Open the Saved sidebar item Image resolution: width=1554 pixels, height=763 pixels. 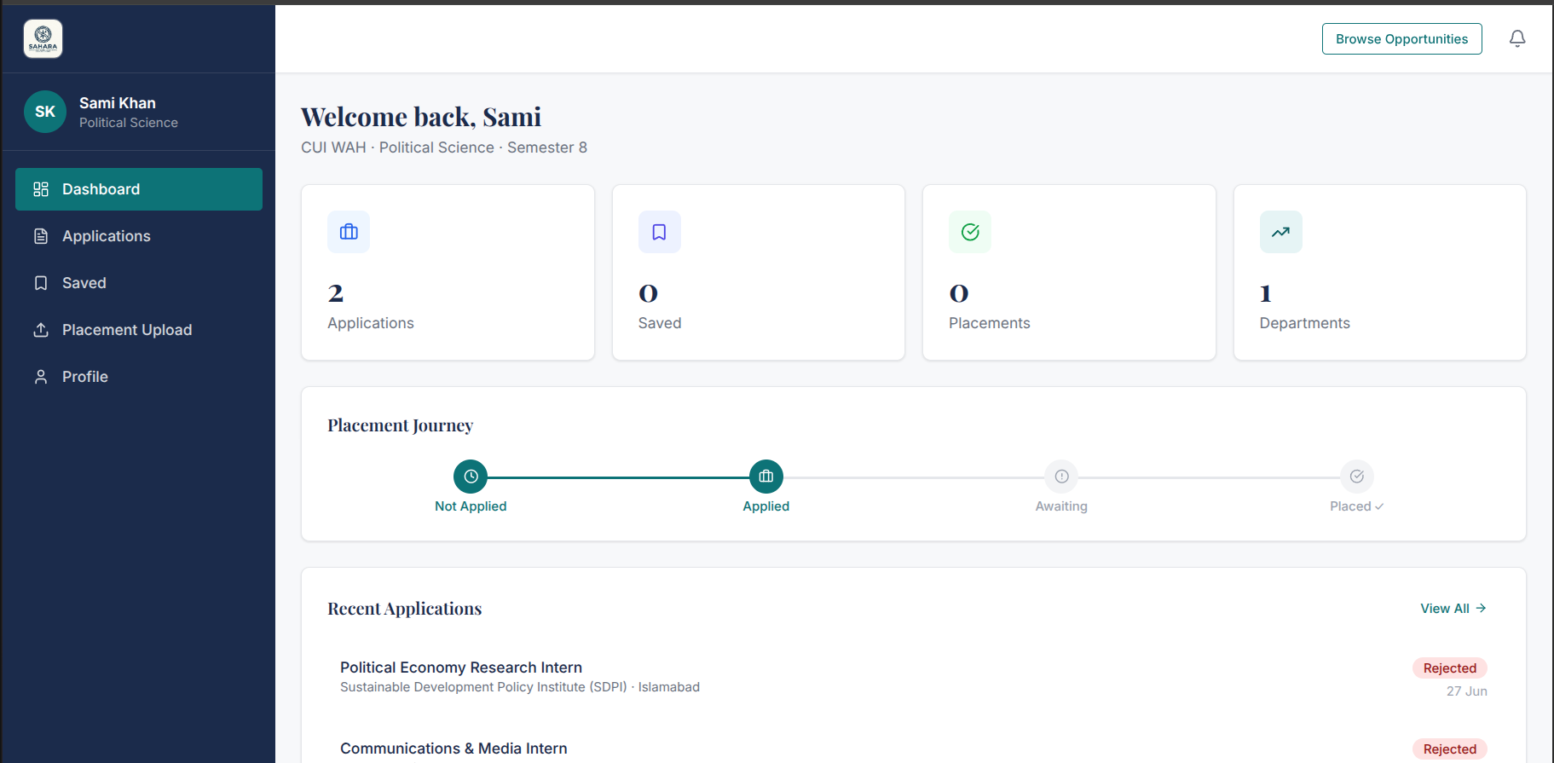tap(139, 283)
